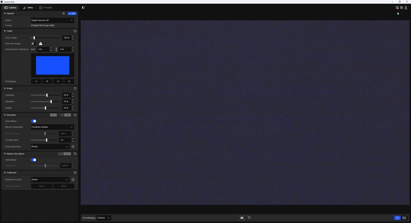411x223 pixels.
Task: Open the settings gear icon
Action: click(401, 8)
